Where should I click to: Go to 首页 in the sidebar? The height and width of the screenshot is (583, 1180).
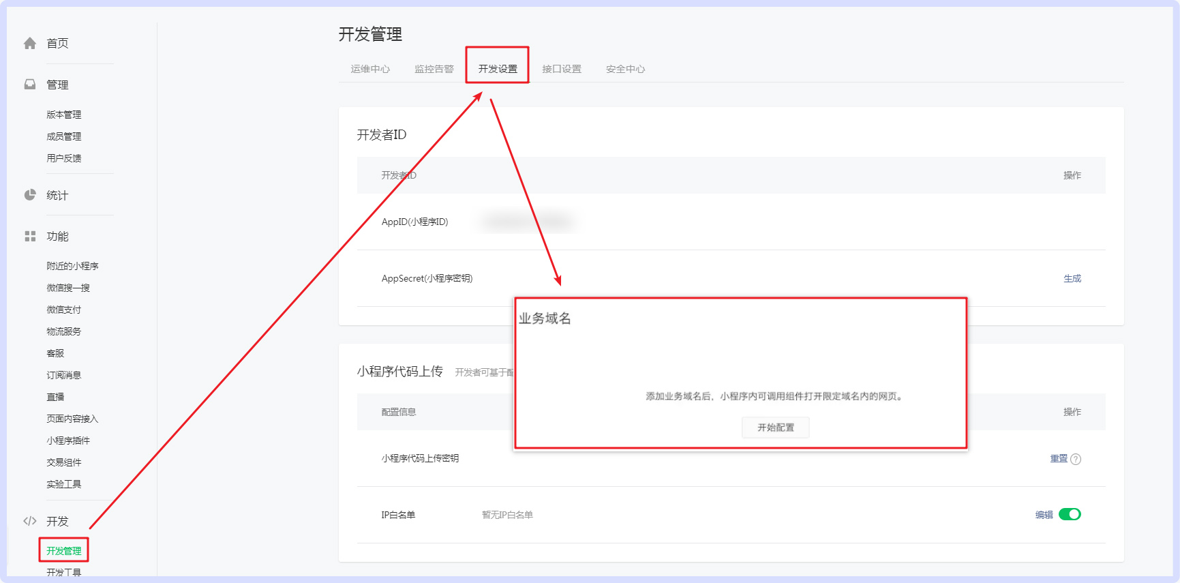pyautogui.click(x=57, y=44)
